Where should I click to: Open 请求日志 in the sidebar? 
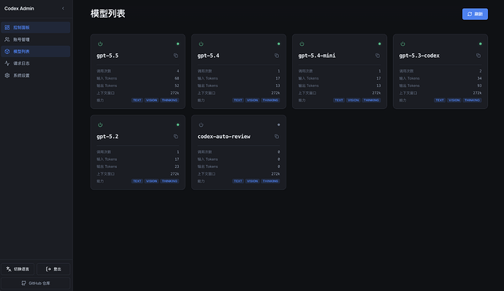click(35, 63)
